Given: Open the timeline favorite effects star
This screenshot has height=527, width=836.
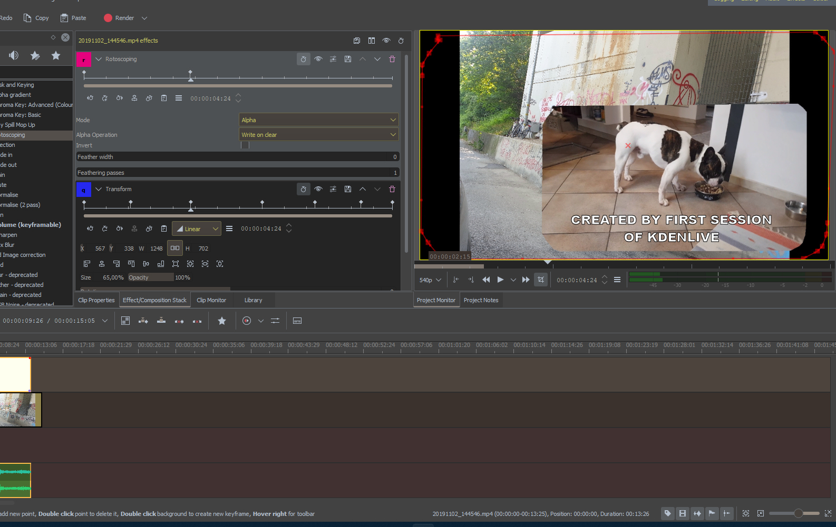Looking at the screenshot, I should coord(222,321).
